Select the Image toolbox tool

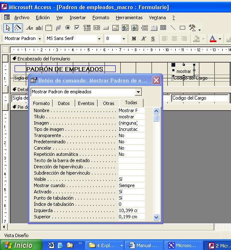point(115,28)
